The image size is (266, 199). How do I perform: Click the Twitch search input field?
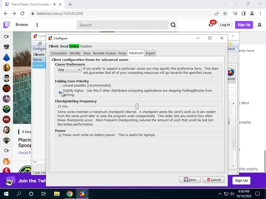(123, 25)
